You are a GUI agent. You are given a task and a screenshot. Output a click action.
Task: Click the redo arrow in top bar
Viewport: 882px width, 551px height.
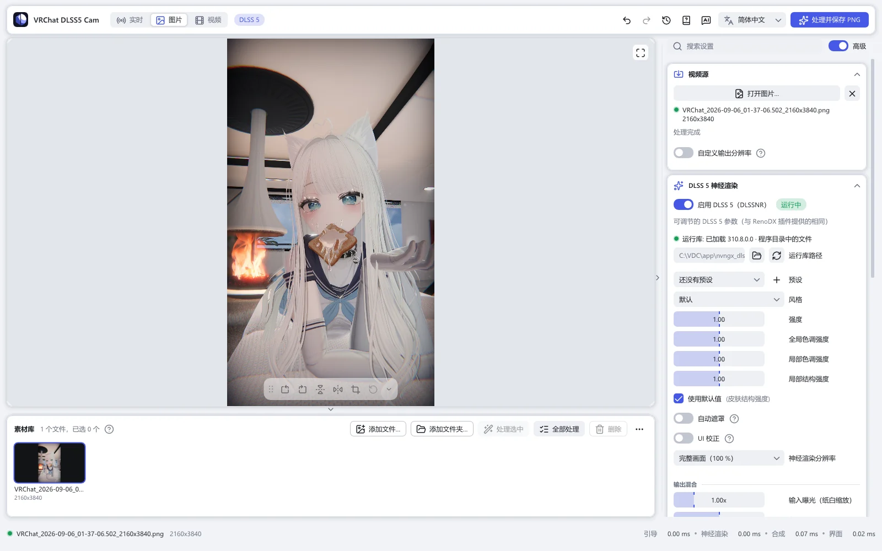click(x=647, y=20)
